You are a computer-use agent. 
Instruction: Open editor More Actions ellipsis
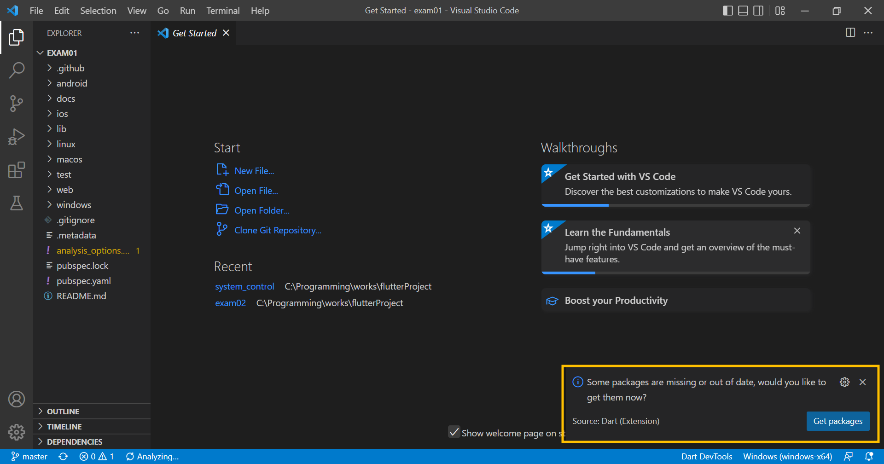tap(868, 33)
